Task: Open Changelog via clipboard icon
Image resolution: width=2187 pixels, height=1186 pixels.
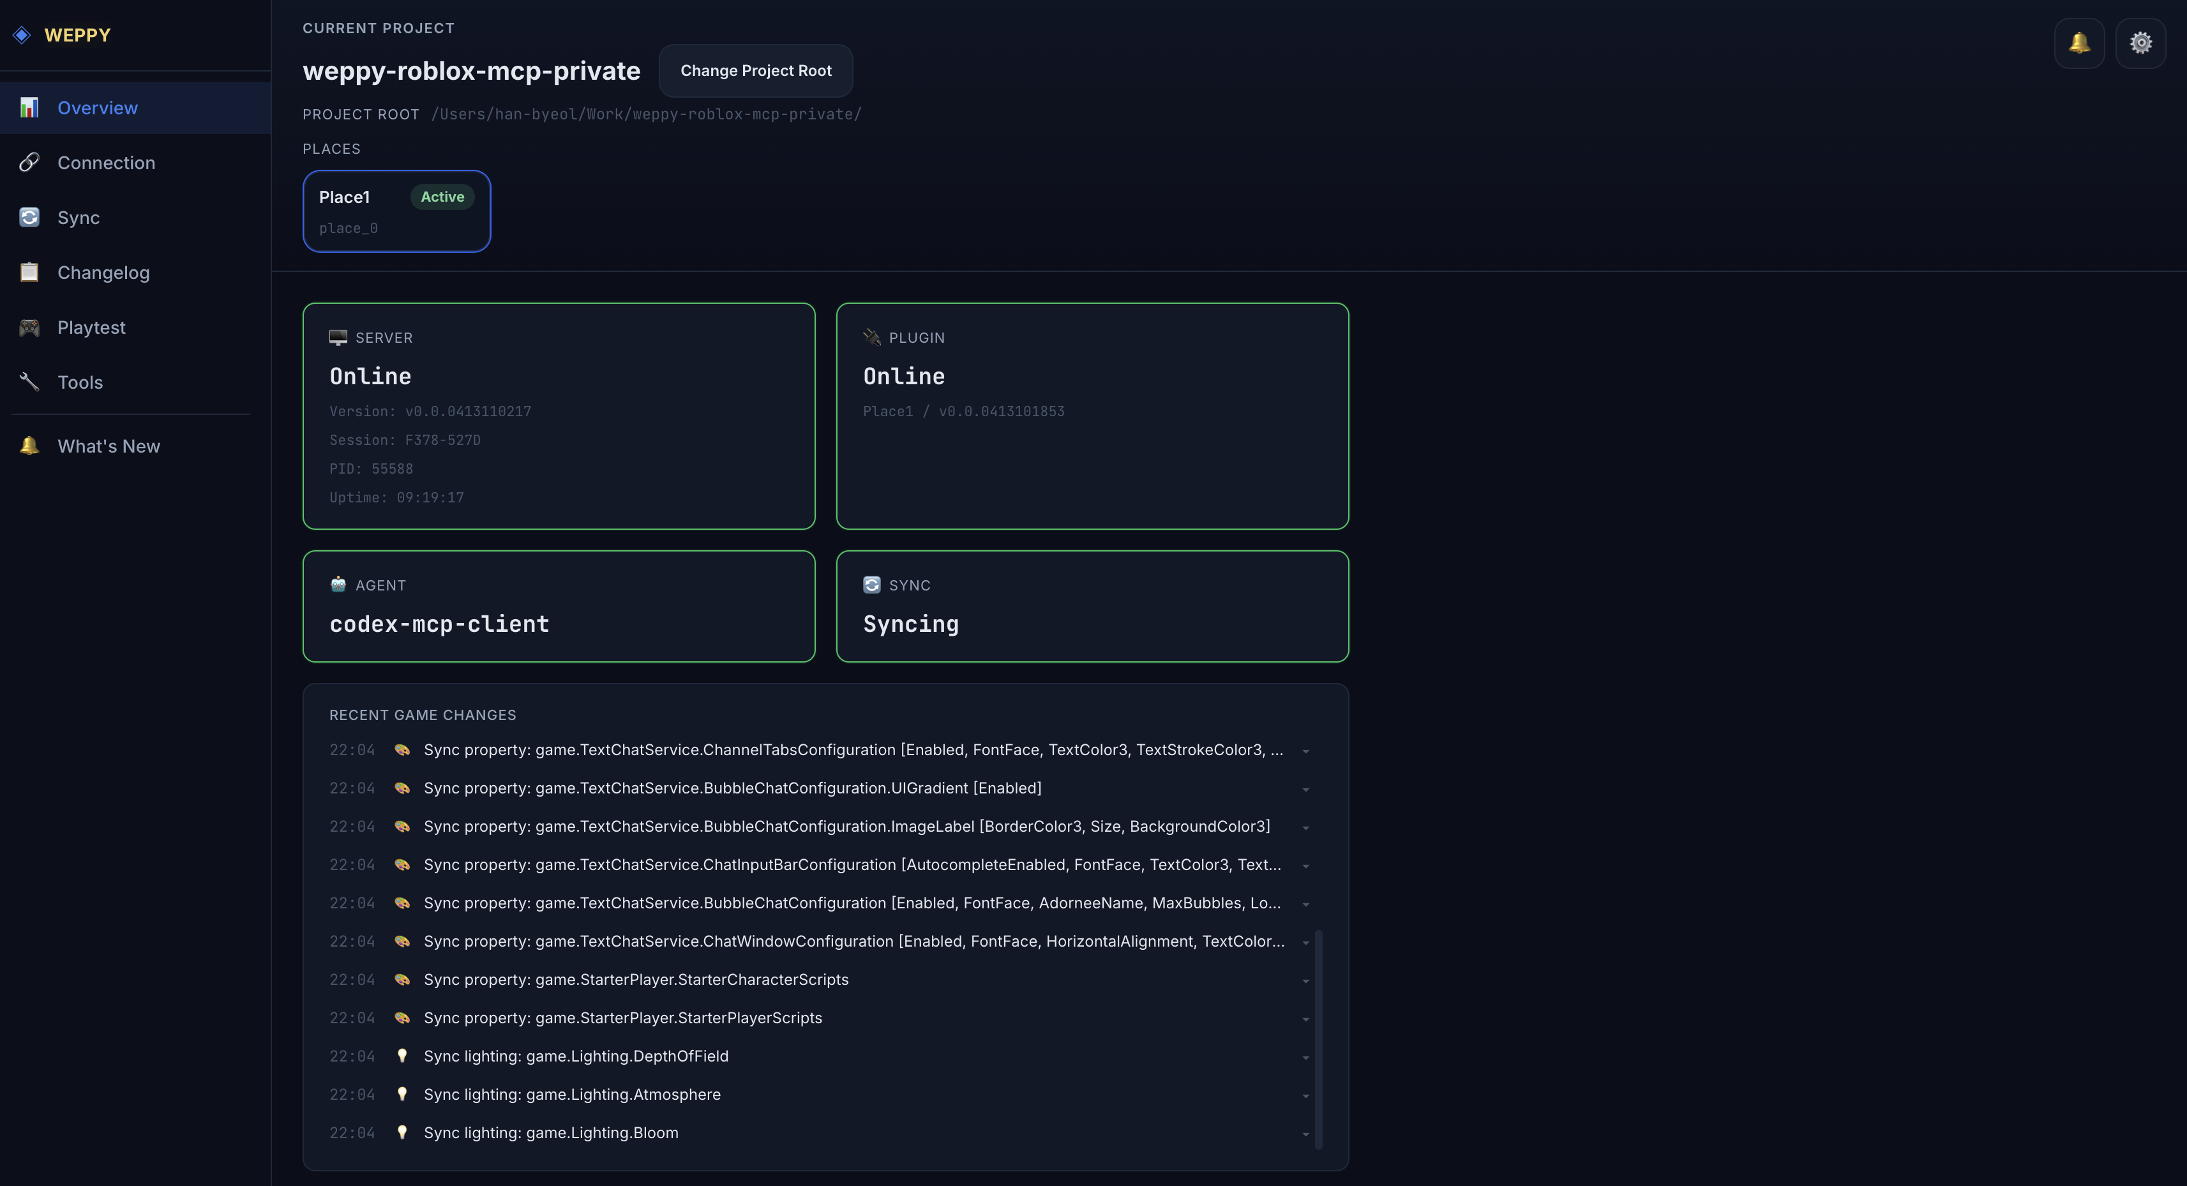Action: pyautogui.click(x=28, y=272)
